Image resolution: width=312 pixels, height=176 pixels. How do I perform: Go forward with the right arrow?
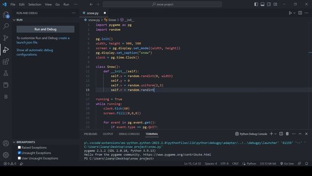[x=97, y=4]
